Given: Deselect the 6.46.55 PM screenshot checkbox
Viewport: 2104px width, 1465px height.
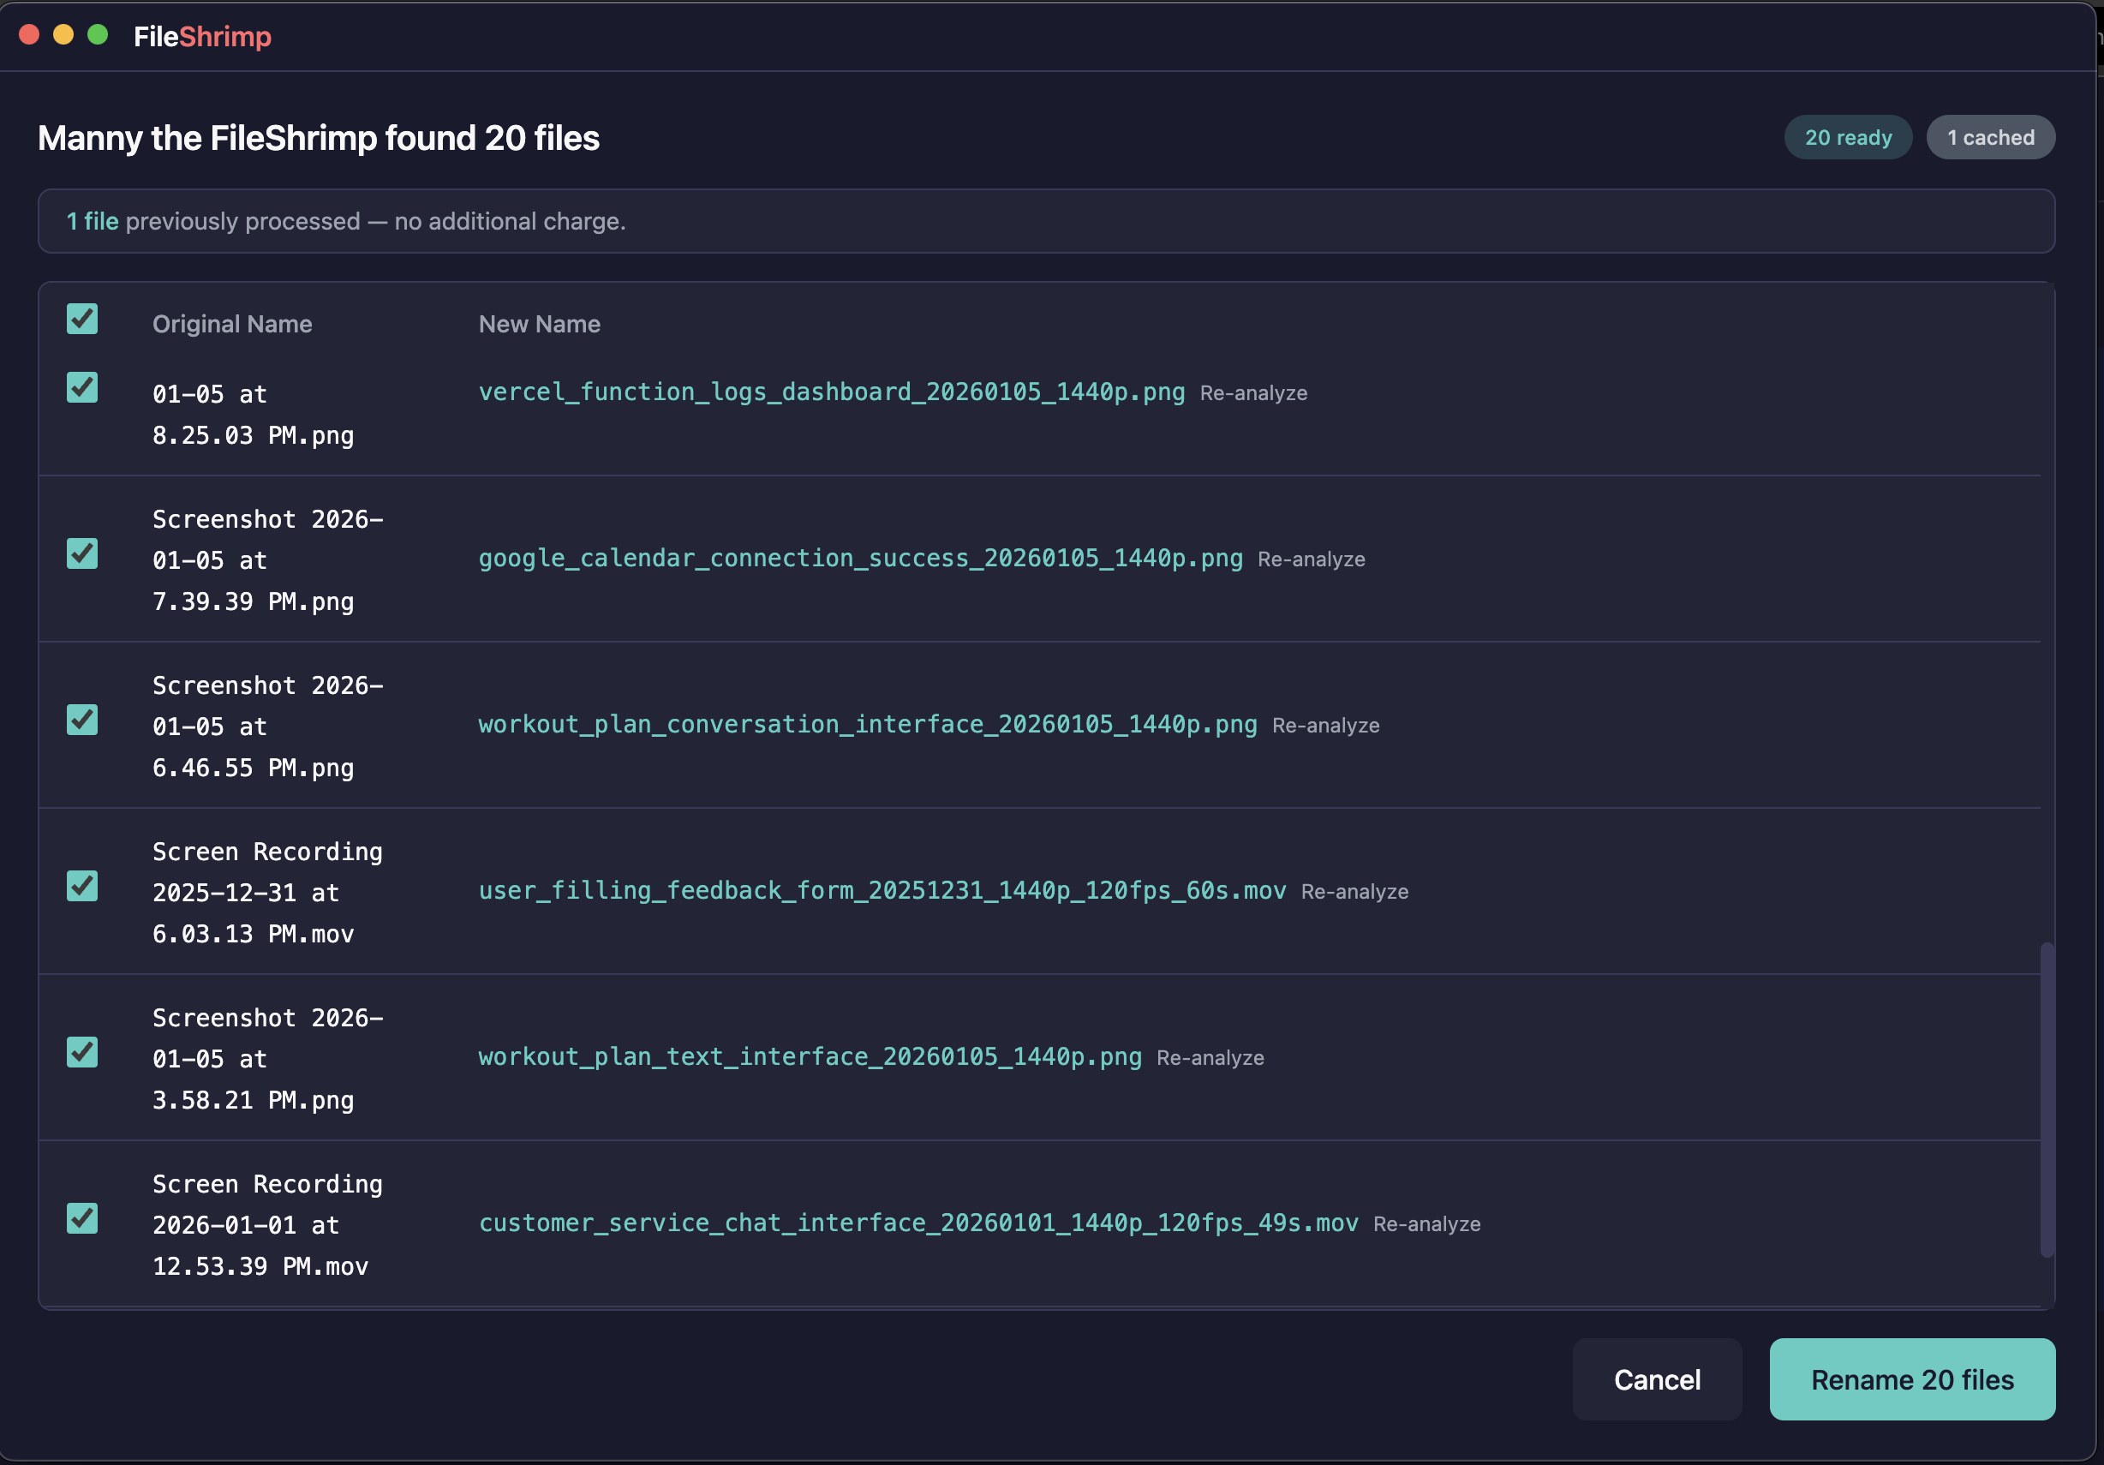Looking at the screenshot, I should [82, 721].
